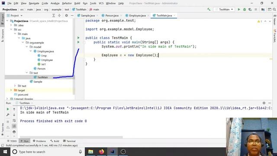
Task: Open the Terminal tool window
Action: click(69, 141)
